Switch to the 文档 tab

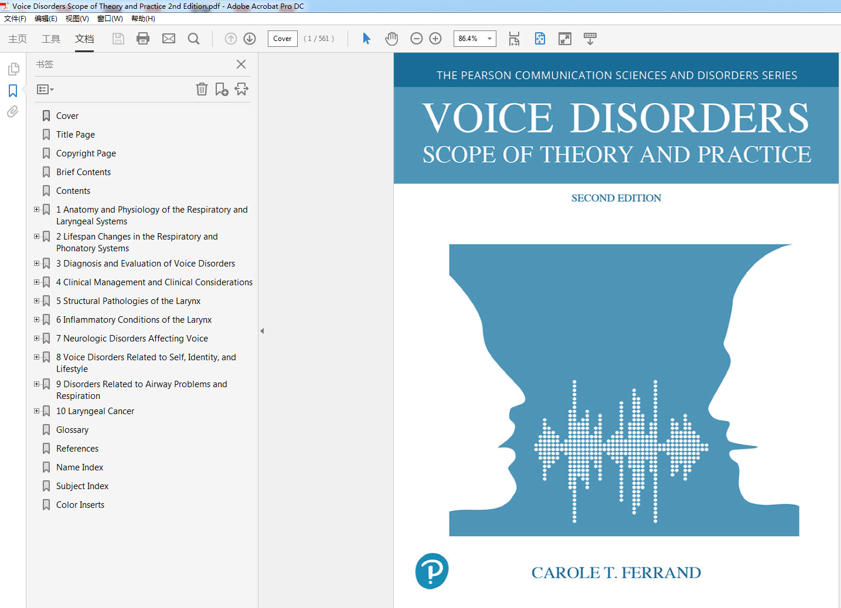point(84,39)
